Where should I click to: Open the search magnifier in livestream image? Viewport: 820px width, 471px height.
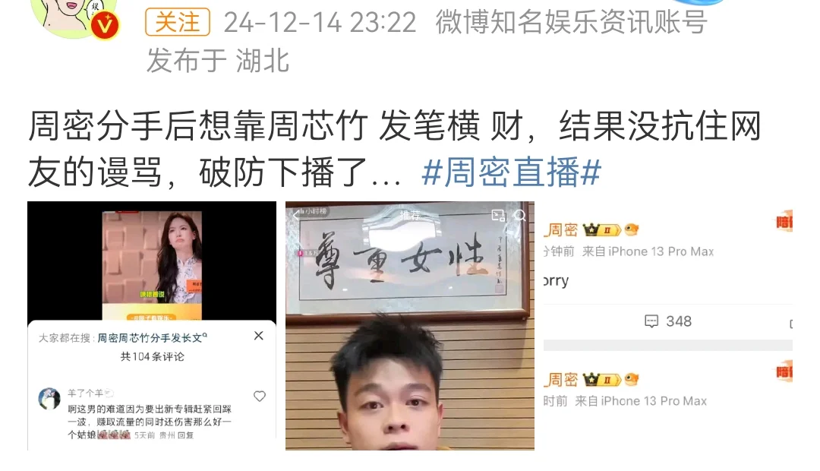pyautogui.click(x=519, y=215)
